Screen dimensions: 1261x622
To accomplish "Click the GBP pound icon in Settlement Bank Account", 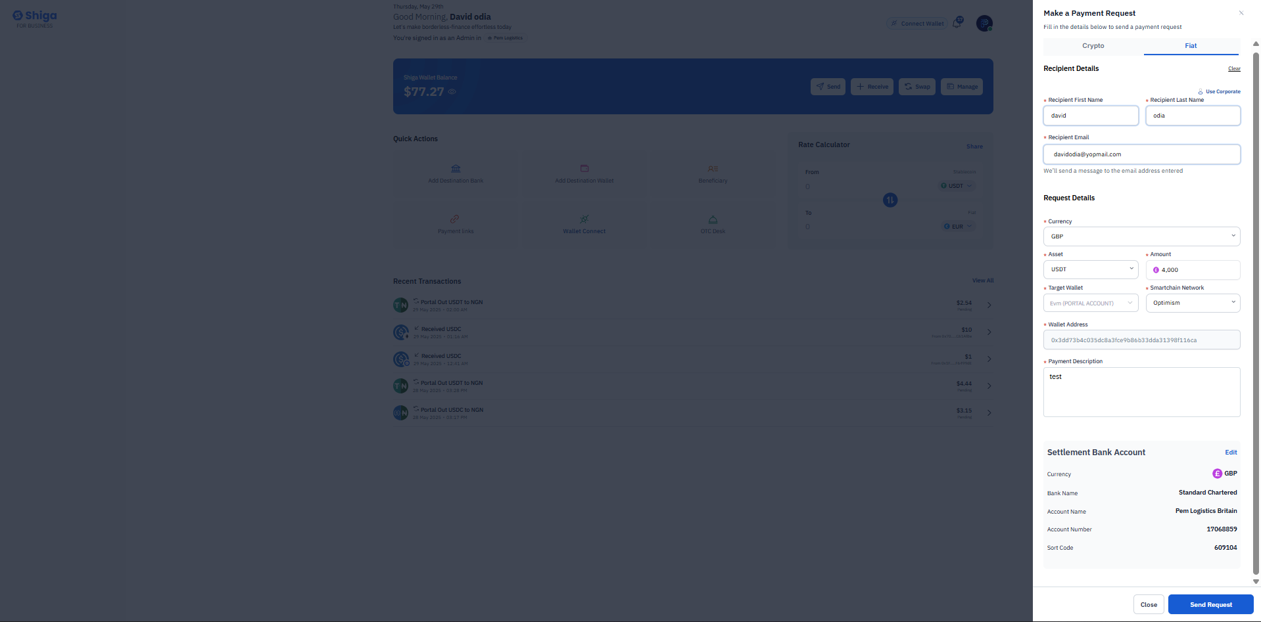I will coord(1217,474).
